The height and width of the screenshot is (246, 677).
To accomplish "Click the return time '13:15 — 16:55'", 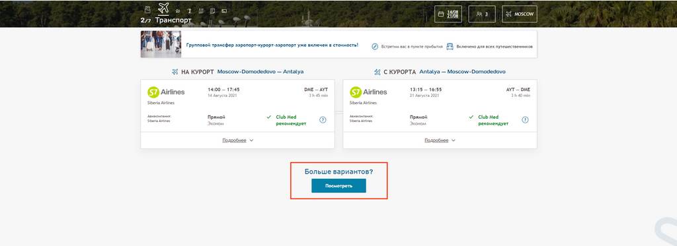I will point(426,90).
